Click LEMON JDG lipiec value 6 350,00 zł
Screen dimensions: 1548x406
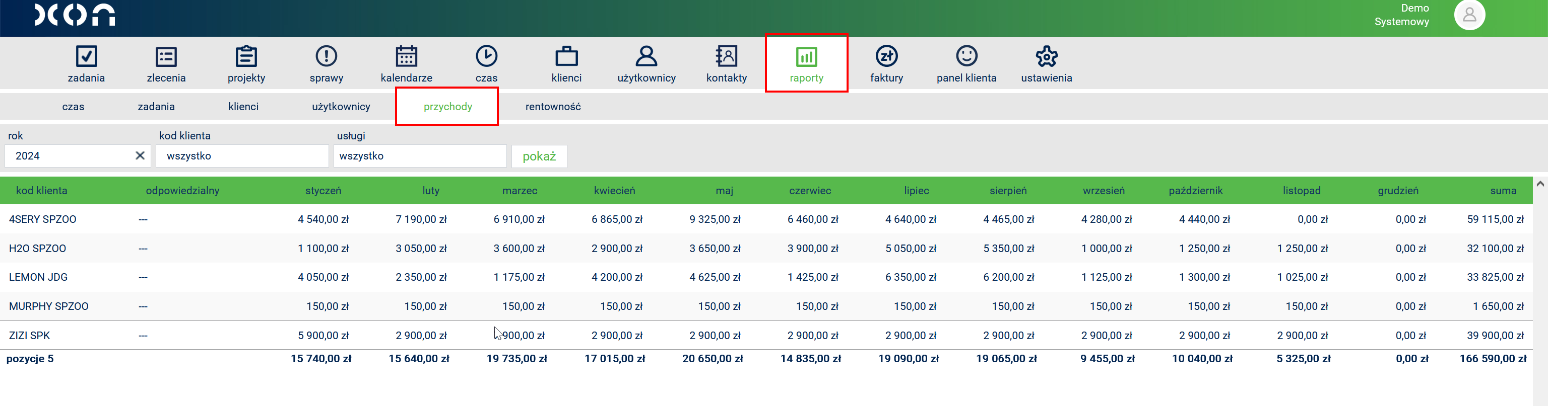(x=911, y=277)
